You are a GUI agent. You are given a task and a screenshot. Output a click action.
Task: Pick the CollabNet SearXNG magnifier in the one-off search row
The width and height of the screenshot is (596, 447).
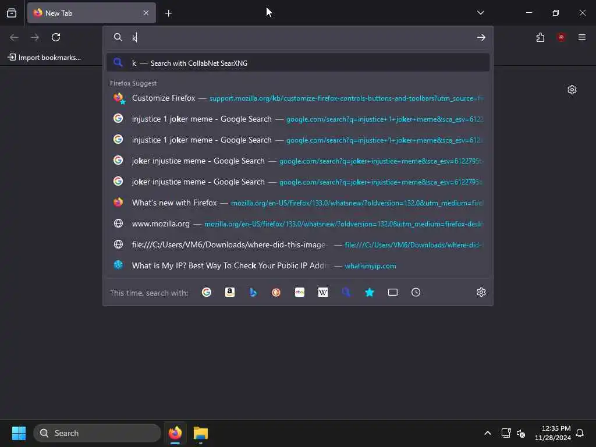point(346,292)
